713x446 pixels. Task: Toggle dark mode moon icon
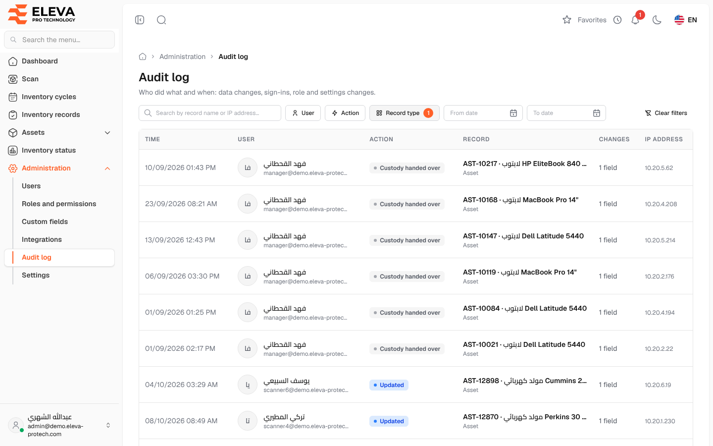657,20
